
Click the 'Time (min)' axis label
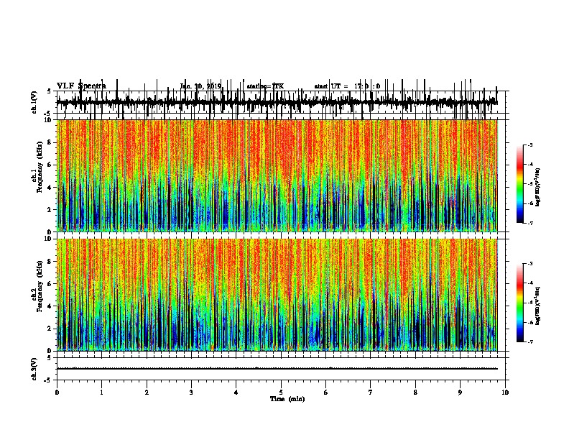click(x=287, y=399)
